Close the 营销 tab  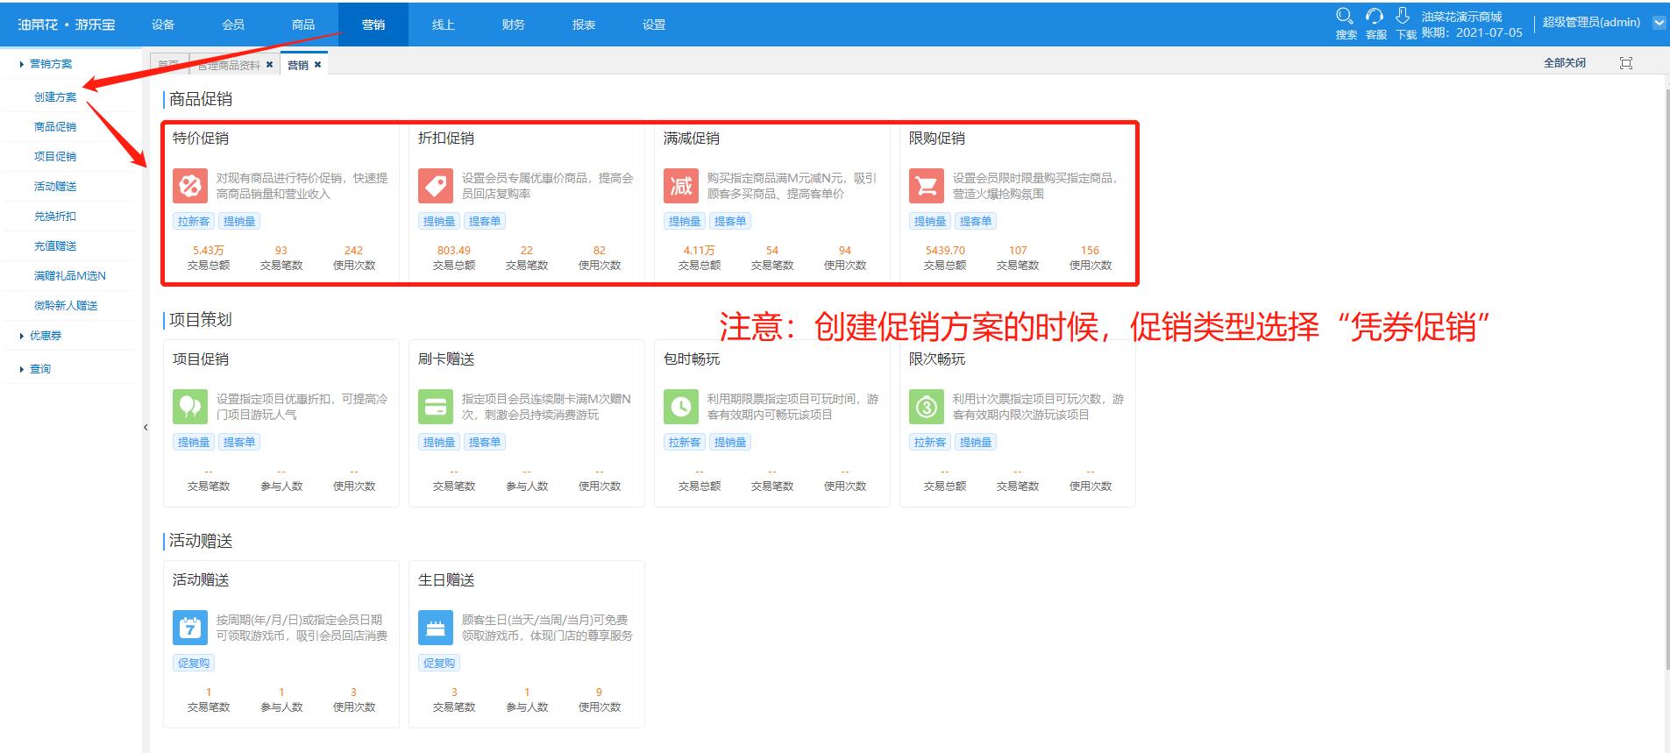[x=317, y=65]
